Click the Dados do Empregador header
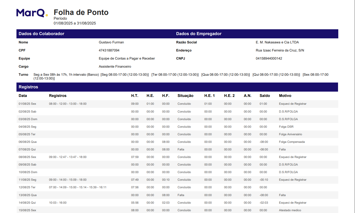Image resolution: width=355 pixels, height=213 pixels. coord(199,34)
